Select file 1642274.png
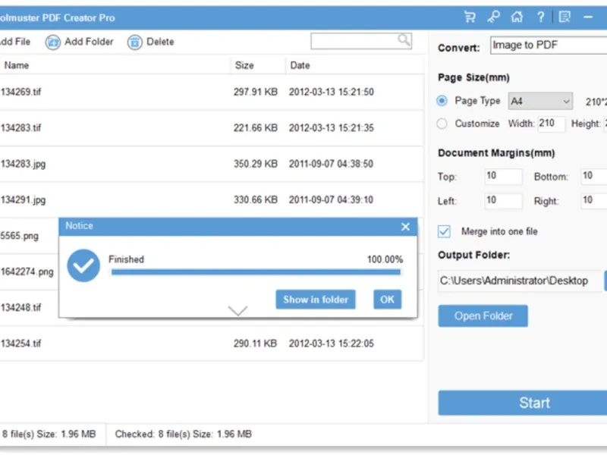607x455 pixels. 27,272
